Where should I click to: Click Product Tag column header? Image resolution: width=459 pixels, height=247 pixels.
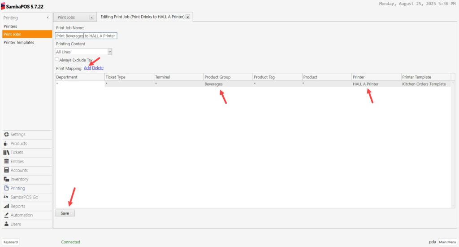pos(277,77)
